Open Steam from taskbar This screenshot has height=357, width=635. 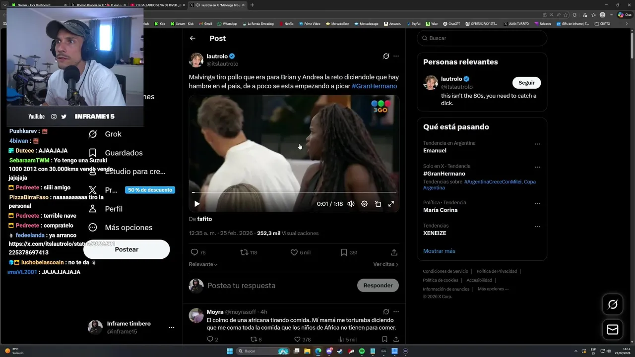[x=340, y=351]
